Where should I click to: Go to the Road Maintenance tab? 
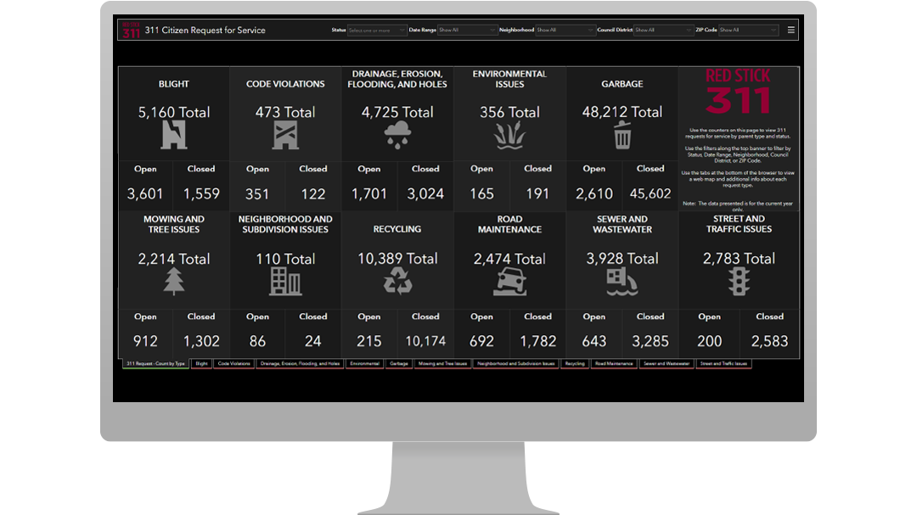pos(614,364)
